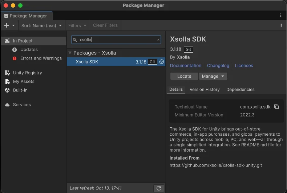This screenshot has height=193, width=287.
Task: Switch to the Version History tab
Action: [205, 90]
